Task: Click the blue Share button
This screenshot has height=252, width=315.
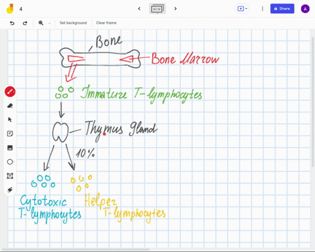Action: click(282, 9)
